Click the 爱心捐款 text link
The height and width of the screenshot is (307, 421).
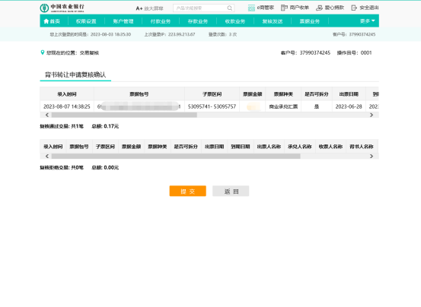[x=334, y=8]
